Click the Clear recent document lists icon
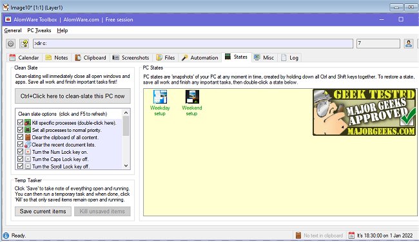The image size is (419, 242). coord(28,144)
